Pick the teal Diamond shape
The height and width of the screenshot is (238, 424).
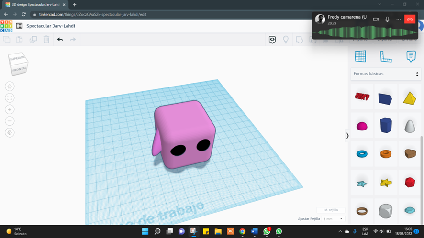(410, 210)
